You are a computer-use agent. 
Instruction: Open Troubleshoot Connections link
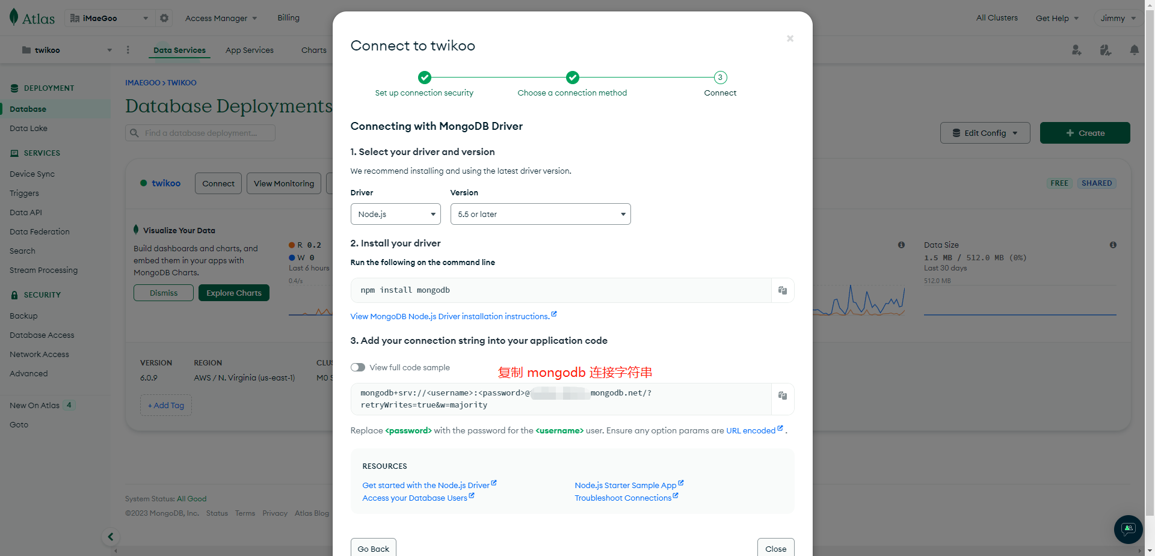pyautogui.click(x=623, y=498)
